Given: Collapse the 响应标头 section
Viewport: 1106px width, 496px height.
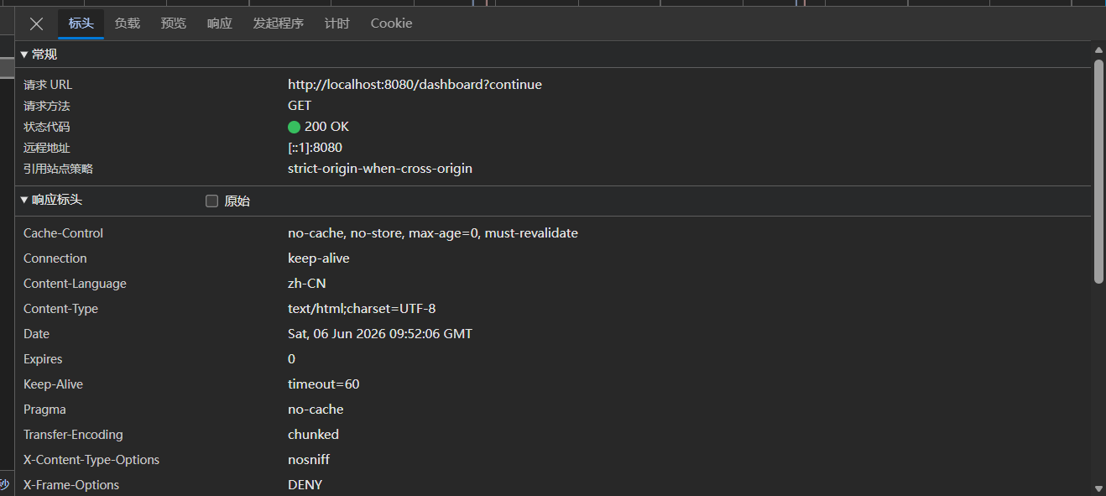Looking at the screenshot, I should tap(51, 201).
